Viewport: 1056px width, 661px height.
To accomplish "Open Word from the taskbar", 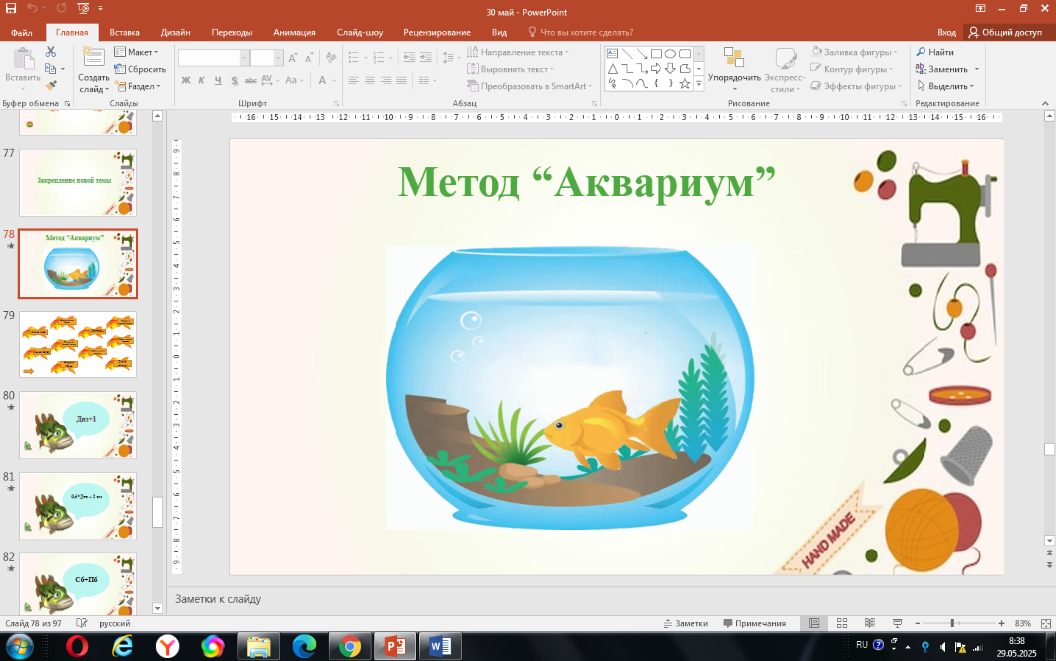I will tap(439, 646).
